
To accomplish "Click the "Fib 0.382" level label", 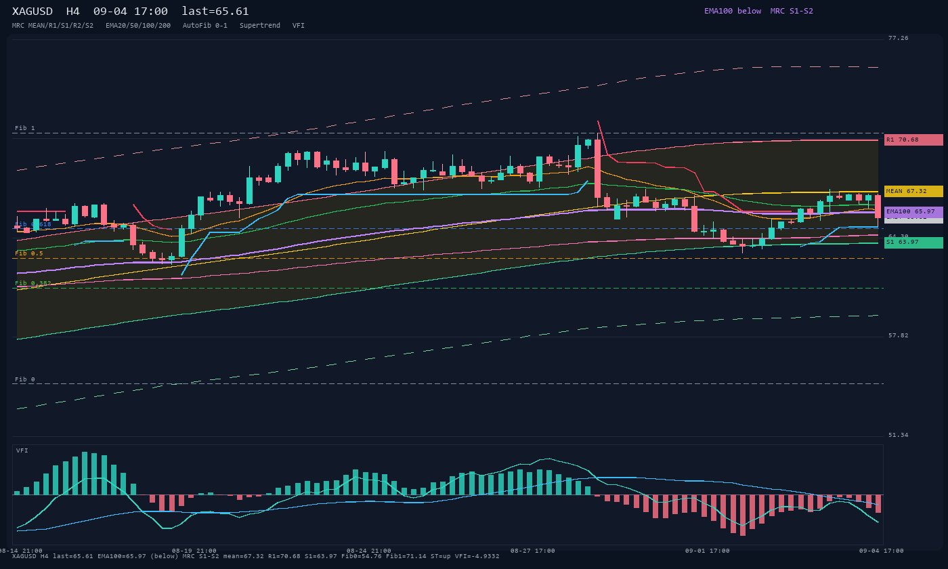I will 33,283.
